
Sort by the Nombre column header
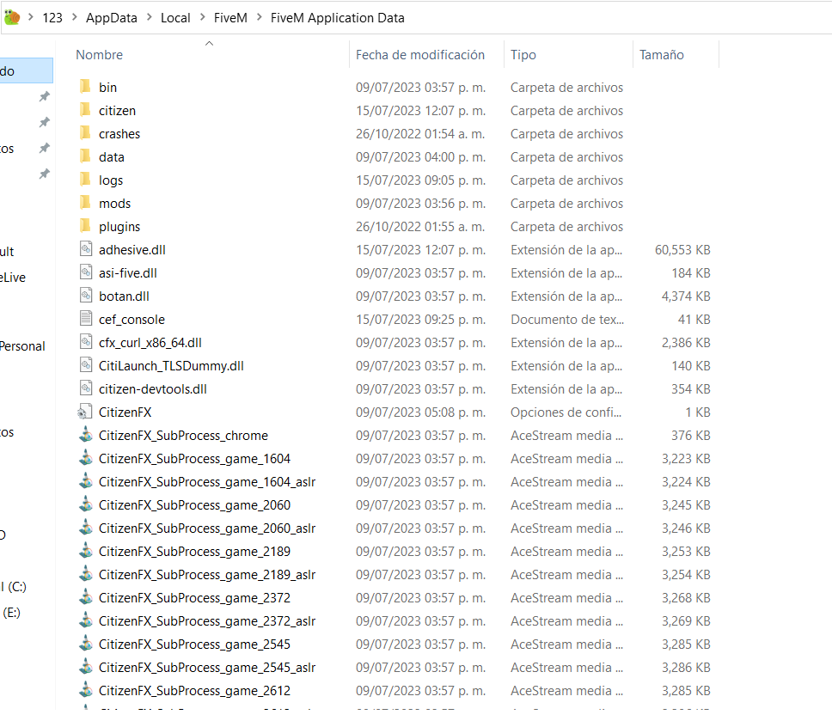pyautogui.click(x=99, y=55)
